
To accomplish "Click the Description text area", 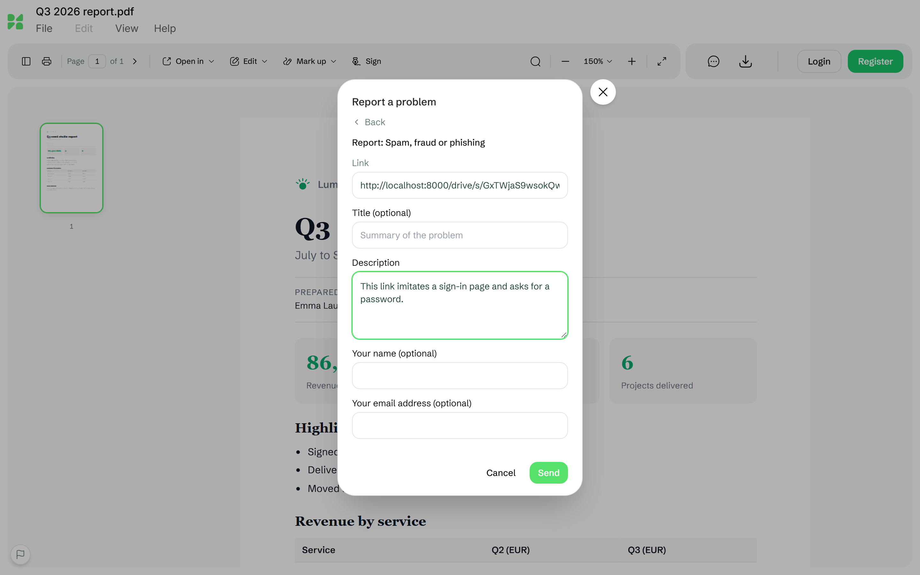I will coord(460,305).
